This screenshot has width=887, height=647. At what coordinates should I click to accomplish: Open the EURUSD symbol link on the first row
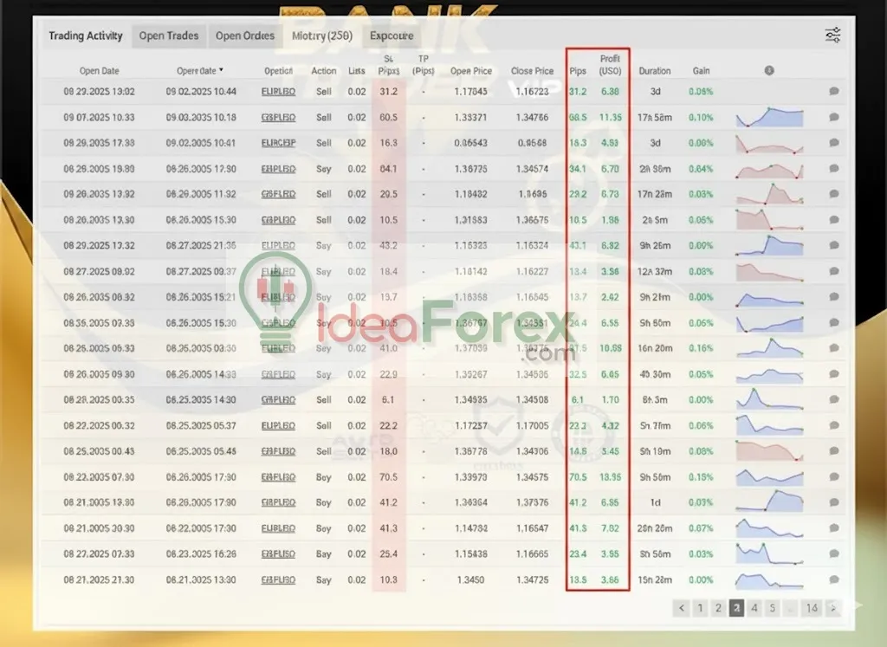277,91
